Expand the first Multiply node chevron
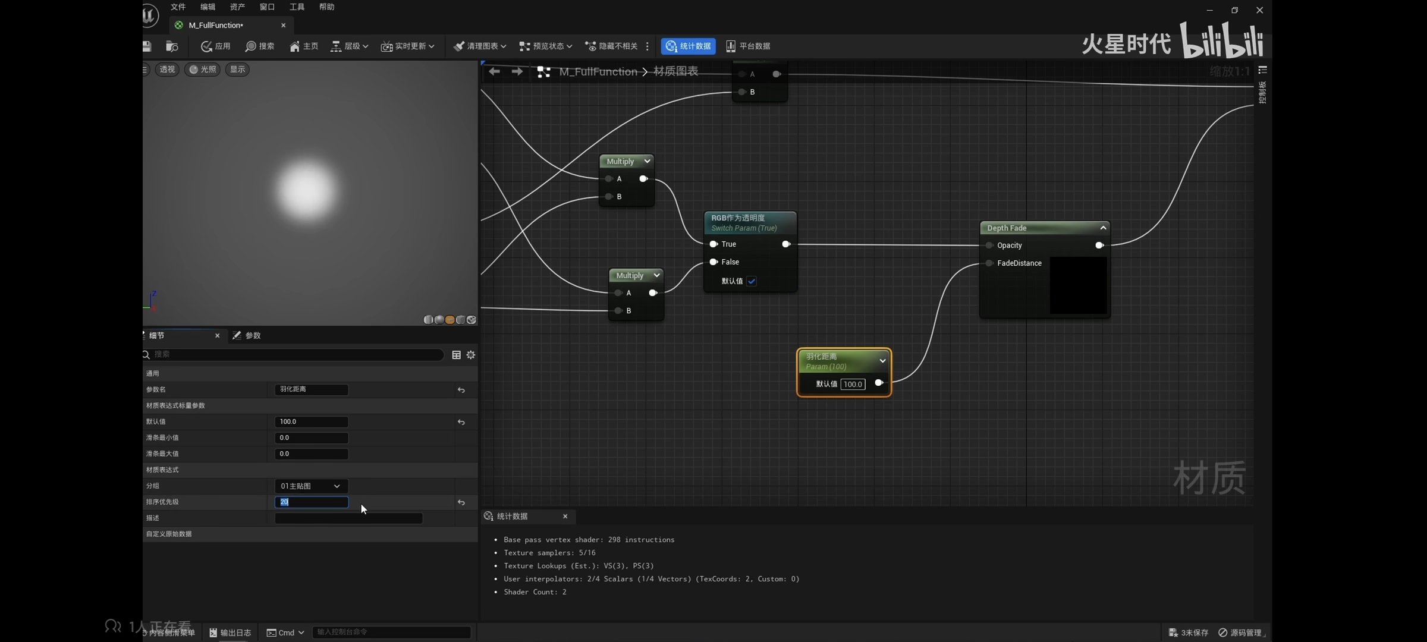 (647, 161)
